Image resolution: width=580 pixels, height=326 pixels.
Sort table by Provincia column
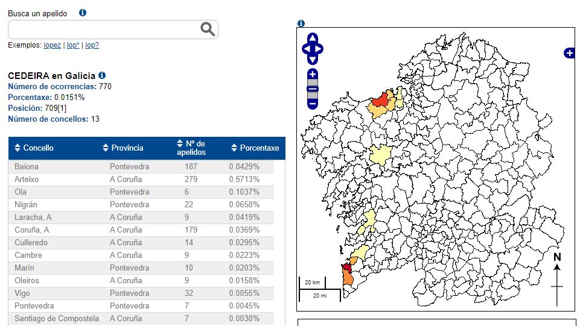pos(126,148)
